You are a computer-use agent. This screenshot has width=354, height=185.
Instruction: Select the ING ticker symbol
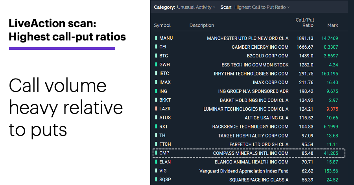pyautogui.click(x=163, y=91)
